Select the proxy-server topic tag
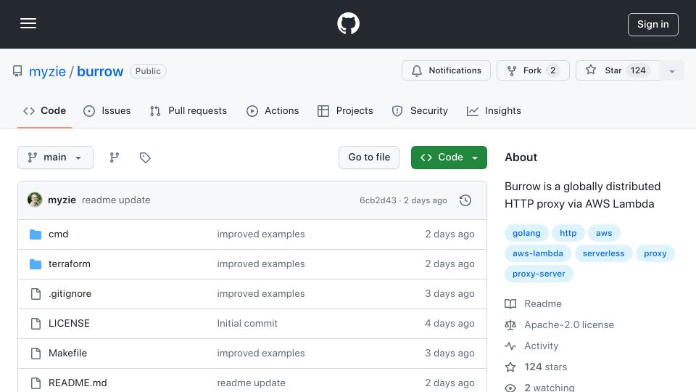This screenshot has width=696, height=392. 539,274
